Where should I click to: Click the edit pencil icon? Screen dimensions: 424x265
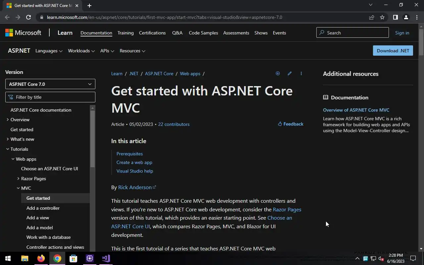pos(290,74)
